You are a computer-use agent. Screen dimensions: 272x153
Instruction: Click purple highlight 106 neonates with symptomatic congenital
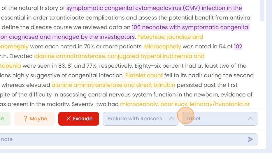(190, 27)
